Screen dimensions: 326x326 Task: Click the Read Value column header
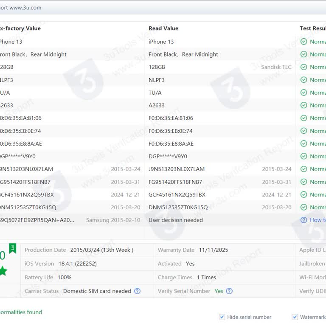163,28
